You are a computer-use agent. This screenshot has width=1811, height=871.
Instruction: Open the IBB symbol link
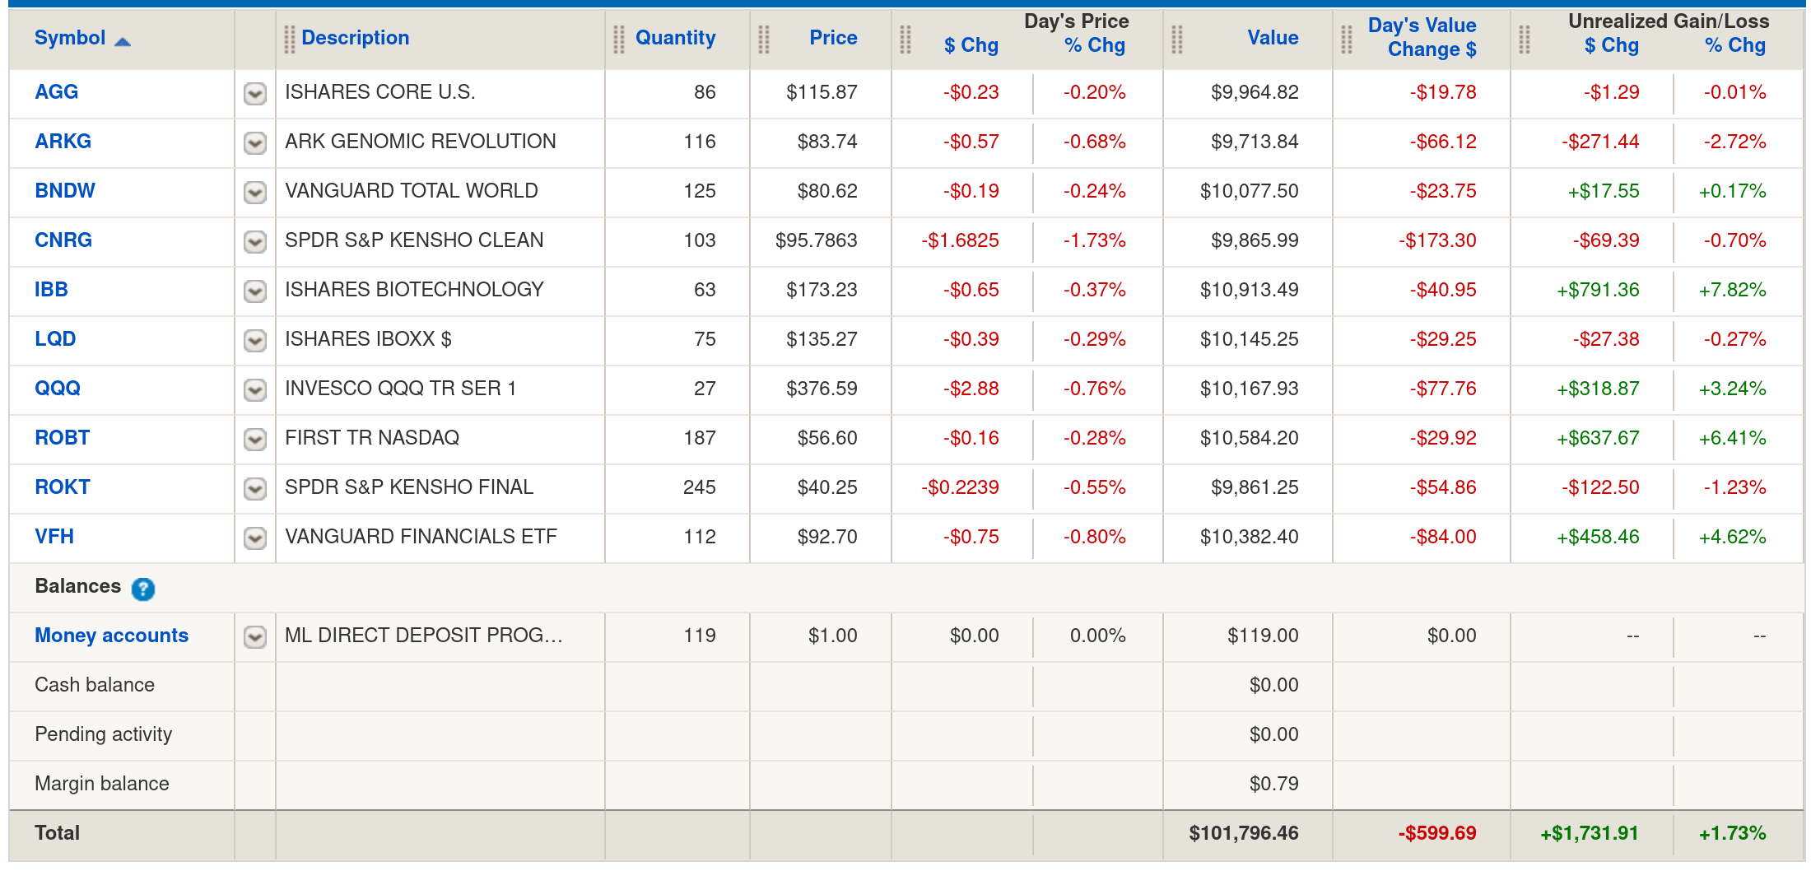click(51, 290)
